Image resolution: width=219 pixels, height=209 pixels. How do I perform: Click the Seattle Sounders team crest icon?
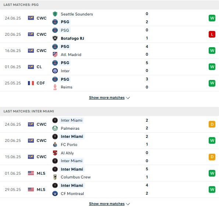55,14
